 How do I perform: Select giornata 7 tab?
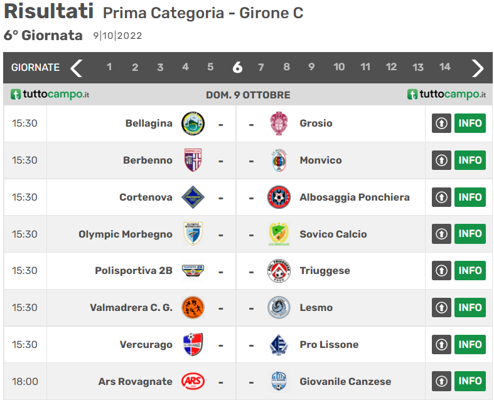261,67
